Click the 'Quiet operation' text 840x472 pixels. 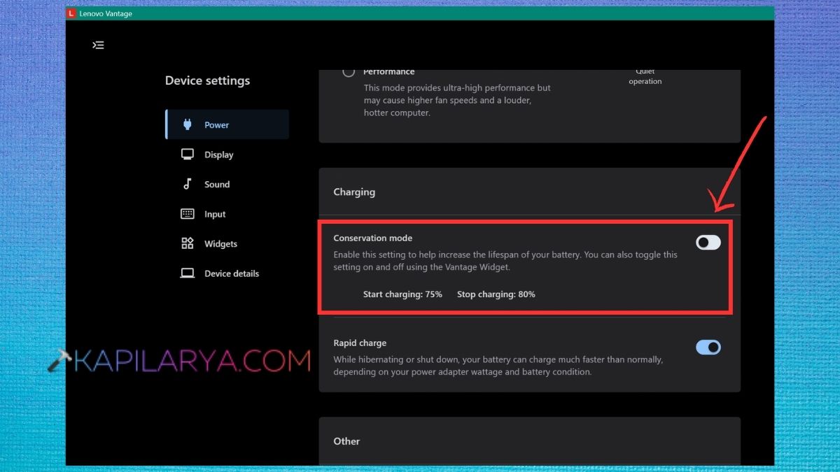pyautogui.click(x=645, y=76)
